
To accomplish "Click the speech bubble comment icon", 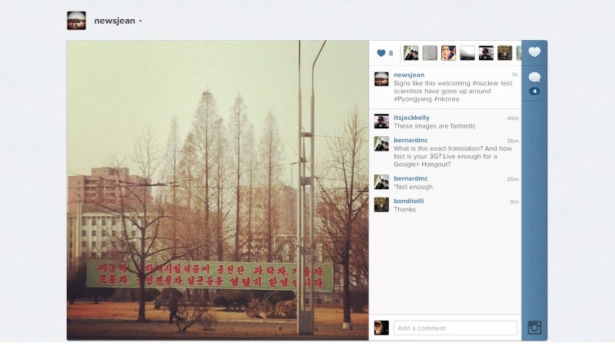I will coord(534,78).
